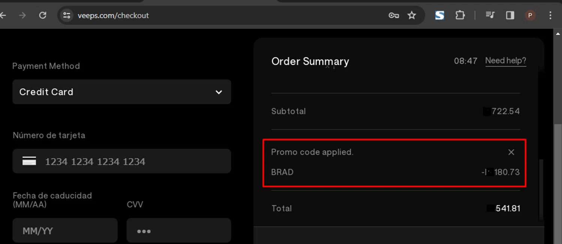Reload the checkout page
This screenshot has width=562, height=244.
click(43, 15)
